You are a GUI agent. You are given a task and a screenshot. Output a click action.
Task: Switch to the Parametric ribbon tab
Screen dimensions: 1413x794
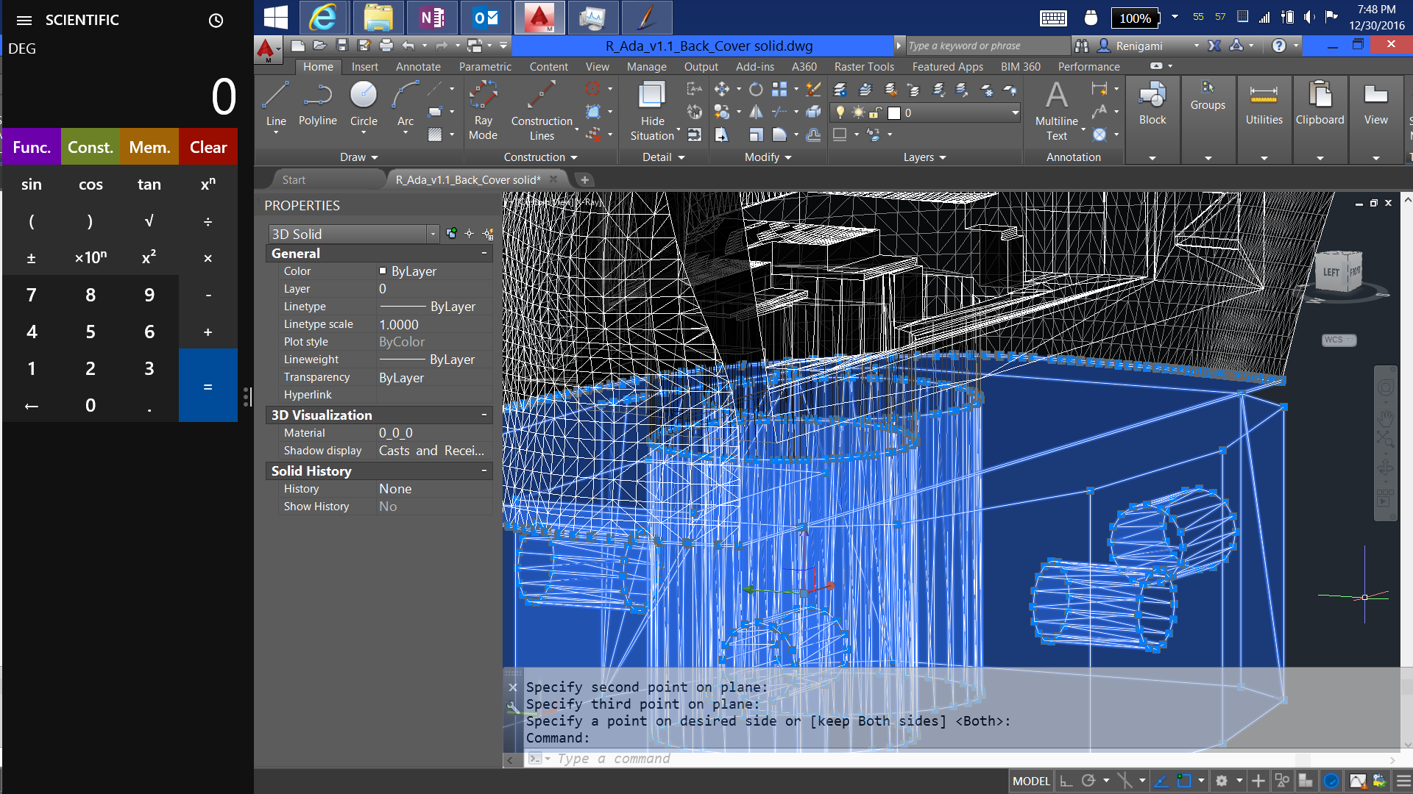(x=484, y=66)
